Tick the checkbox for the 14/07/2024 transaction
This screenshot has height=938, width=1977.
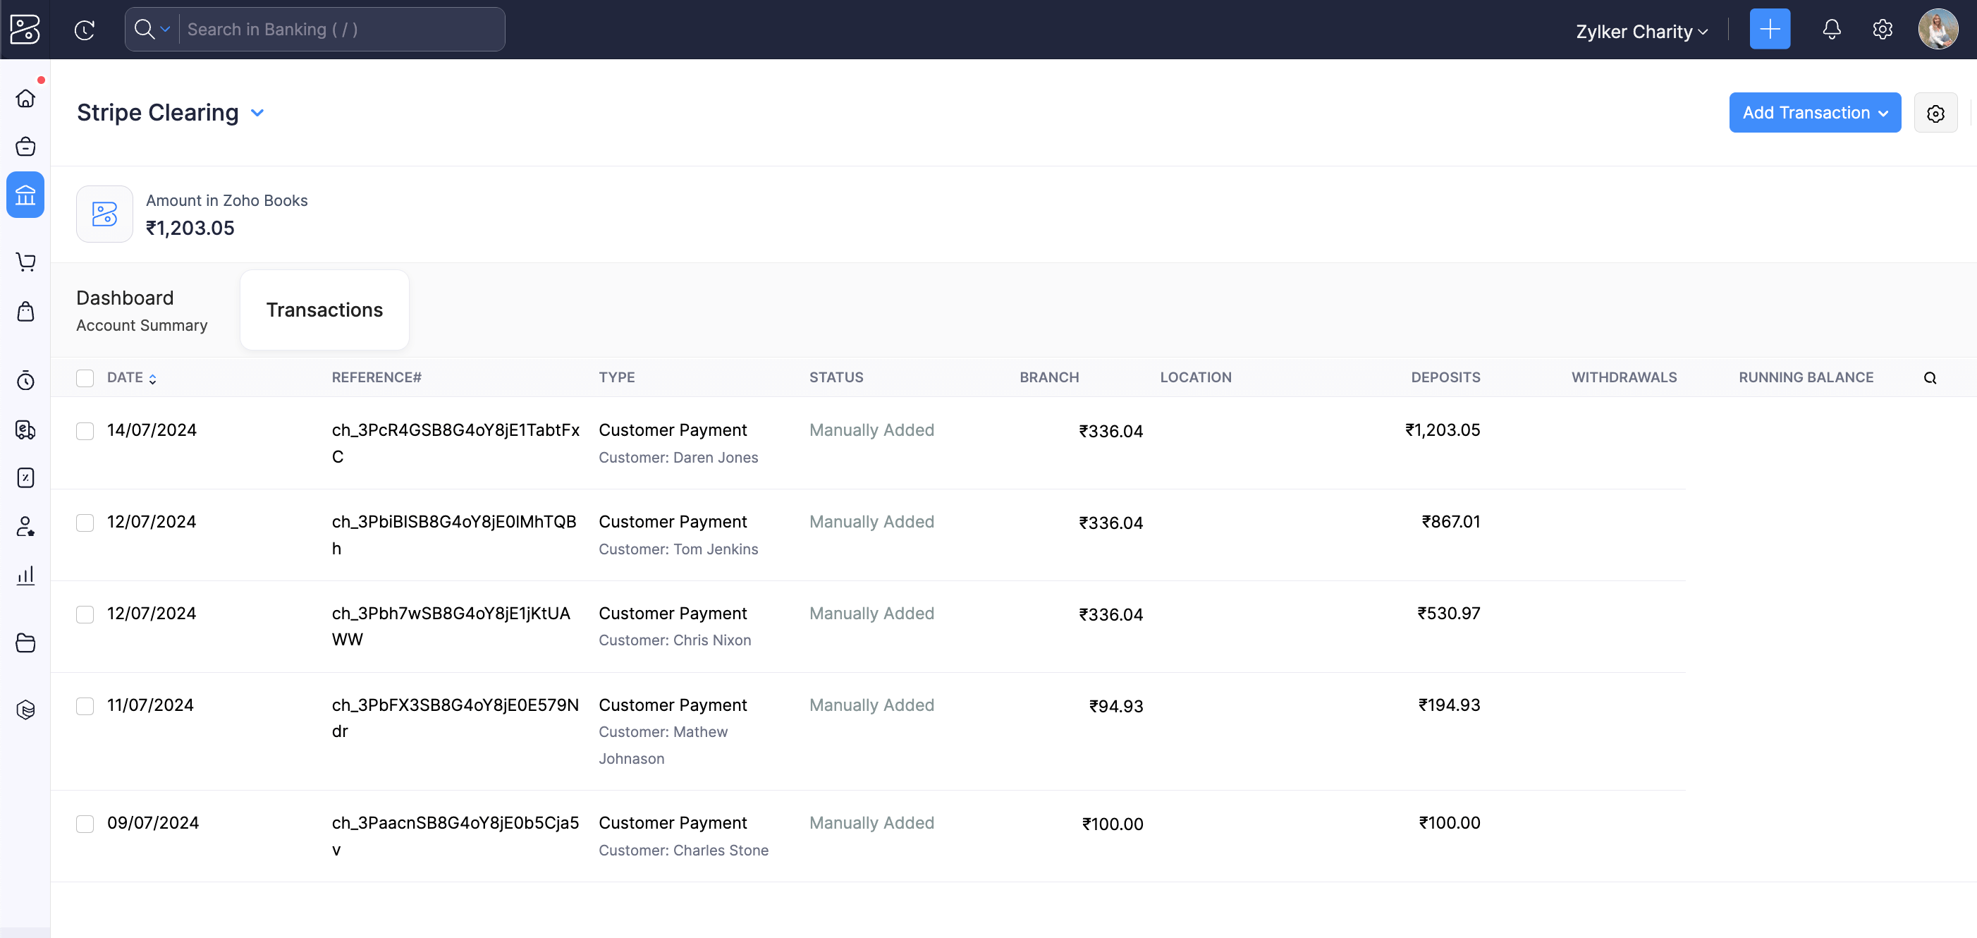[x=85, y=432]
